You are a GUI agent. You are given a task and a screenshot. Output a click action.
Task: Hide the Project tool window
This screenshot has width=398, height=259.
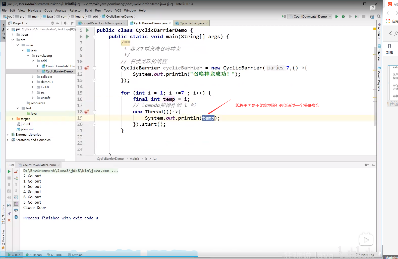point(72,23)
